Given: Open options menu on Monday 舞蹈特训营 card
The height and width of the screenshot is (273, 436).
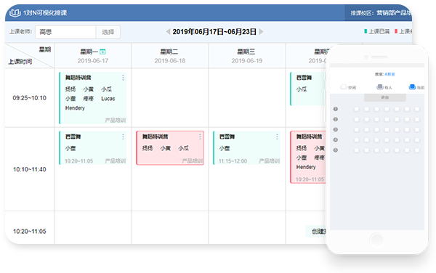Looking at the screenshot, I should 123,78.
